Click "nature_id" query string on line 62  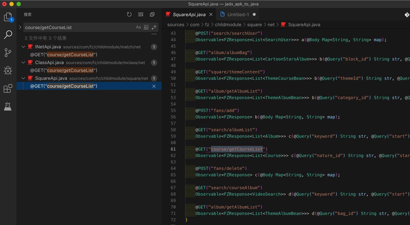coord(328,156)
